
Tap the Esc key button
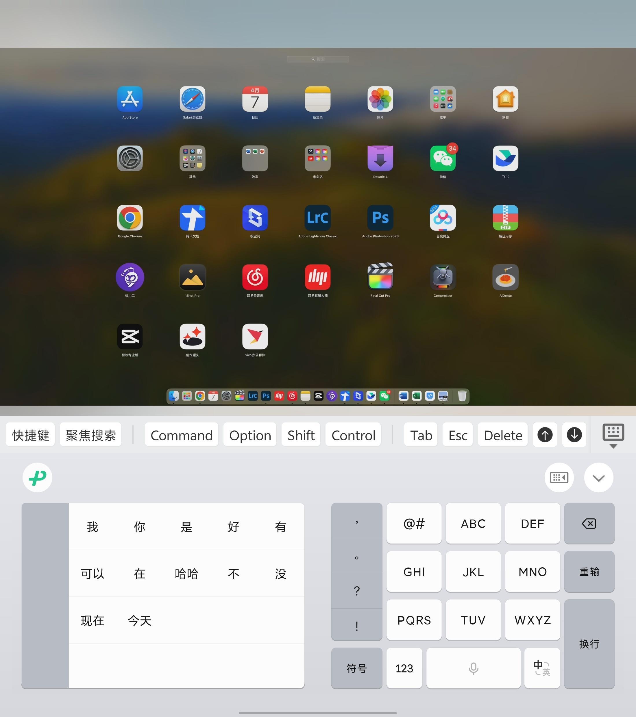457,435
